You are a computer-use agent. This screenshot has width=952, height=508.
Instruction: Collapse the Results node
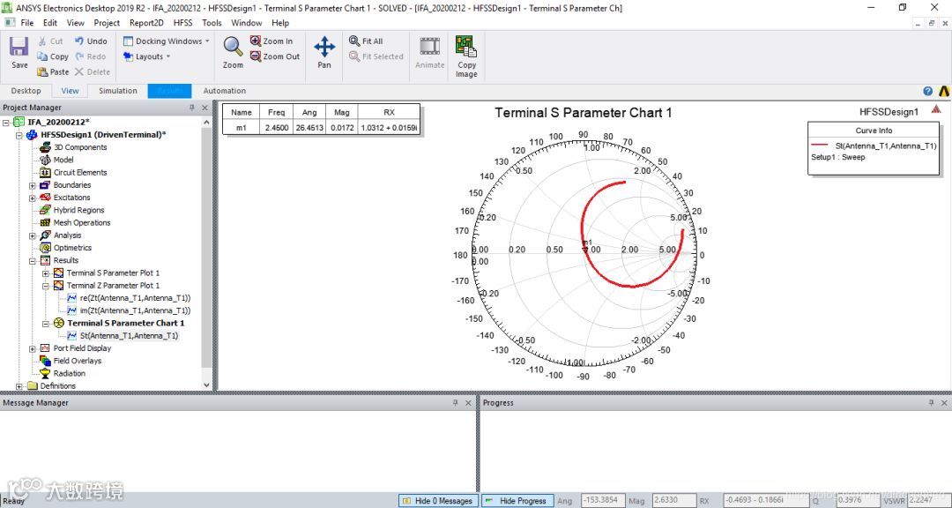coord(33,261)
